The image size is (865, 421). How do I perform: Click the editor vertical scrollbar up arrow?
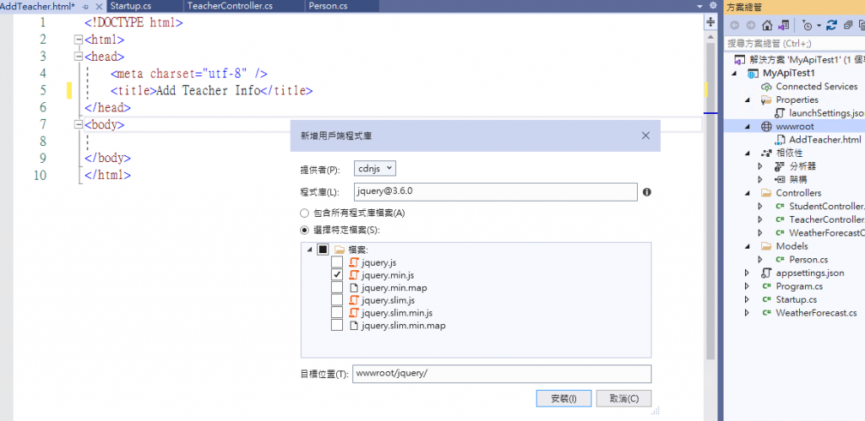coord(710,35)
